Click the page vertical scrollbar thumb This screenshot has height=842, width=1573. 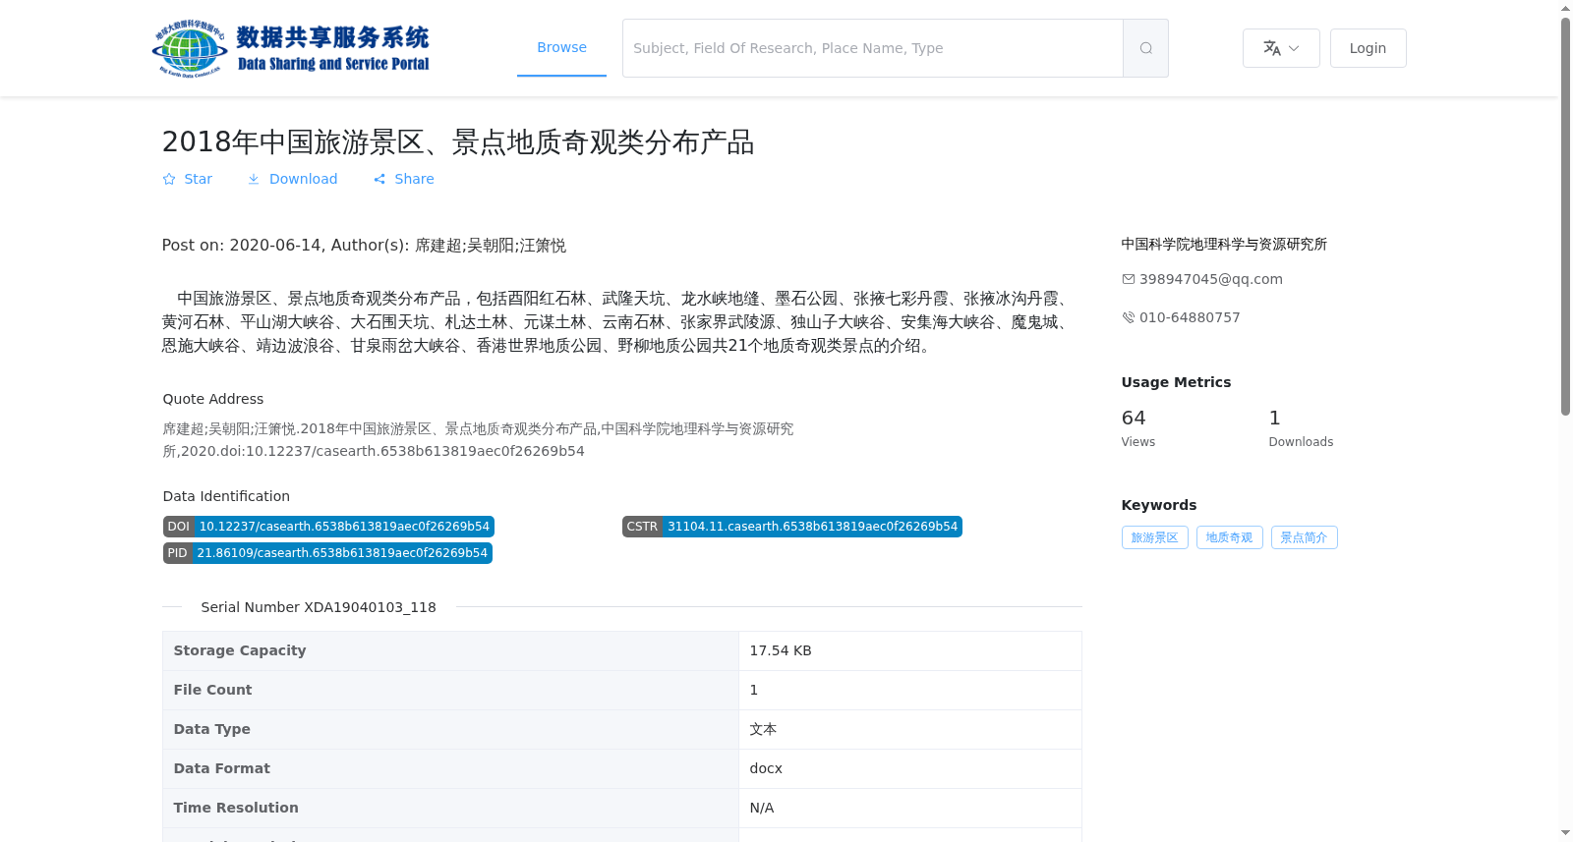click(x=1565, y=216)
